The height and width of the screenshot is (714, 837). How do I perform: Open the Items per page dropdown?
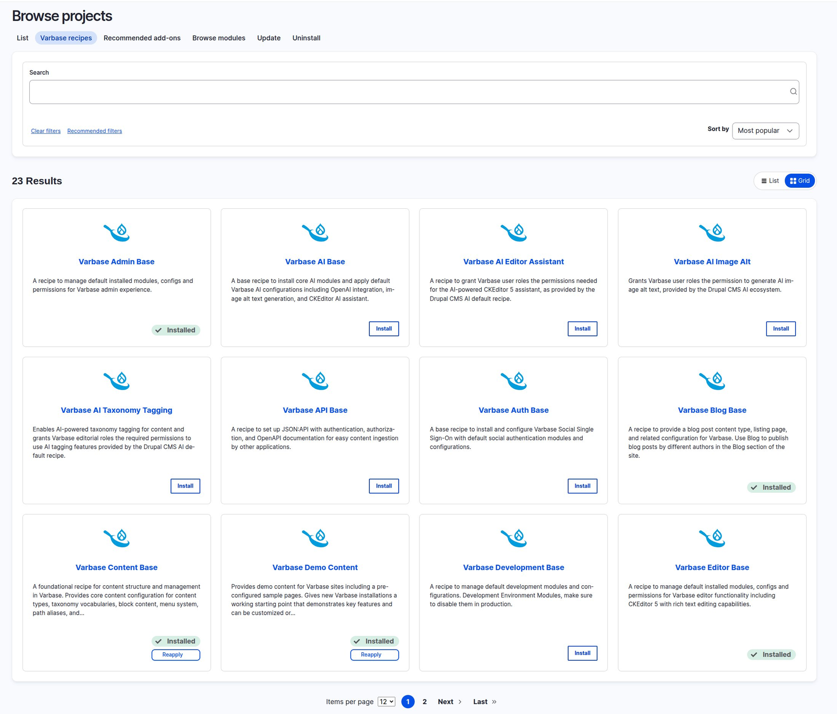[x=386, y=701]
